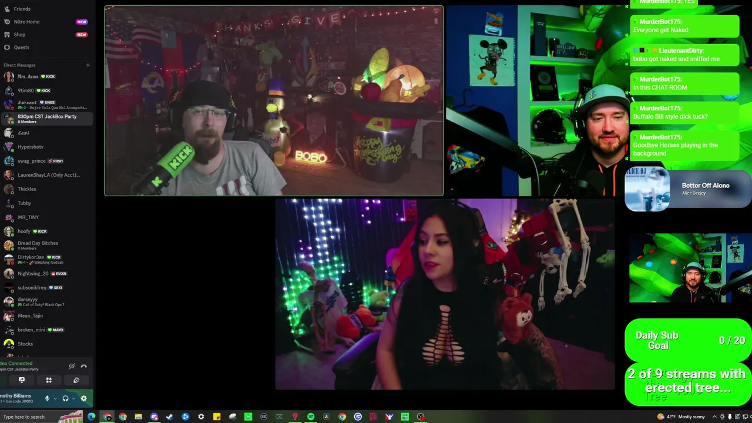This screenshot has height=423, width=752.
Task: Open the Activities launcher button
Action: 49,380
